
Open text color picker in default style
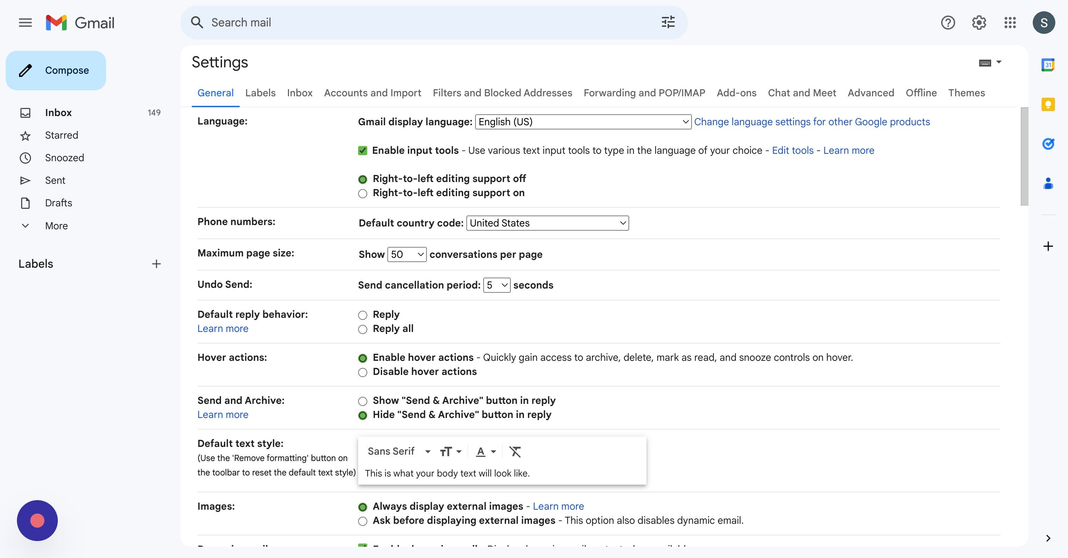(485, 451)
